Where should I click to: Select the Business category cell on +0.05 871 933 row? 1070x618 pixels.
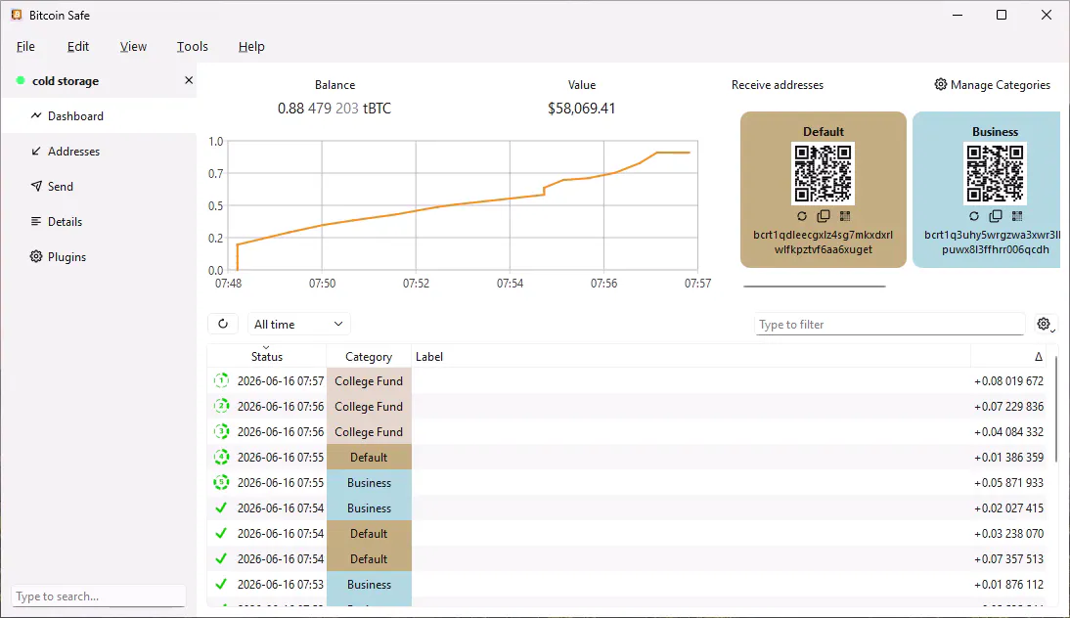pos(369,482)
